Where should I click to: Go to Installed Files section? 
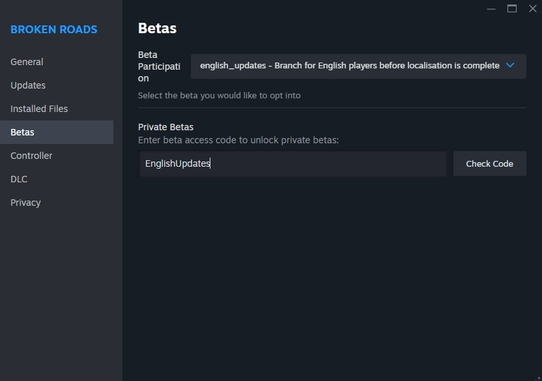pyautogui.click(x=57, y=109)
